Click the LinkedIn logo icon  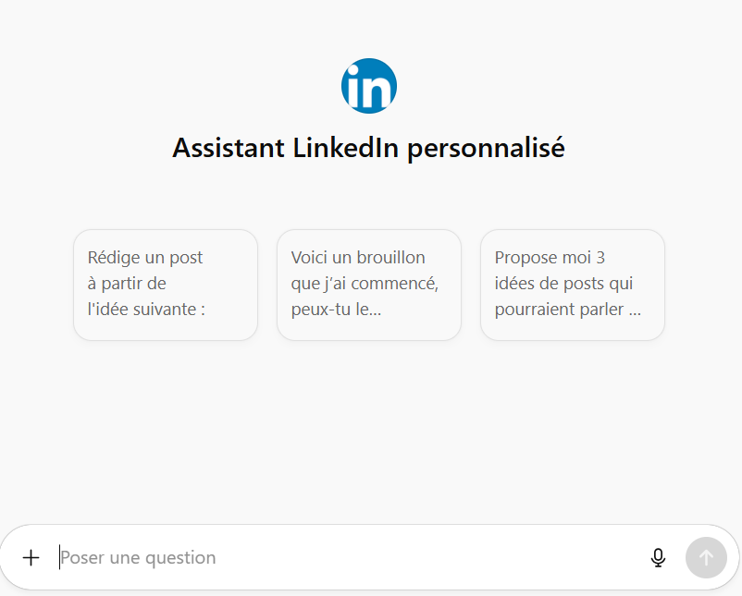[x=368, y=86]
